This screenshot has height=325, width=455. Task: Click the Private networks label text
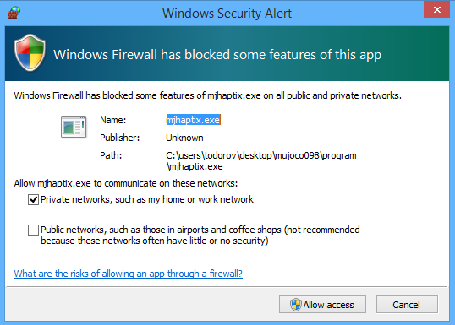pos(147,199)
